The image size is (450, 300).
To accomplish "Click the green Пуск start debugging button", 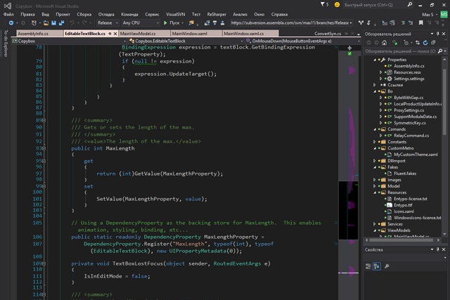I will [172, 22].
